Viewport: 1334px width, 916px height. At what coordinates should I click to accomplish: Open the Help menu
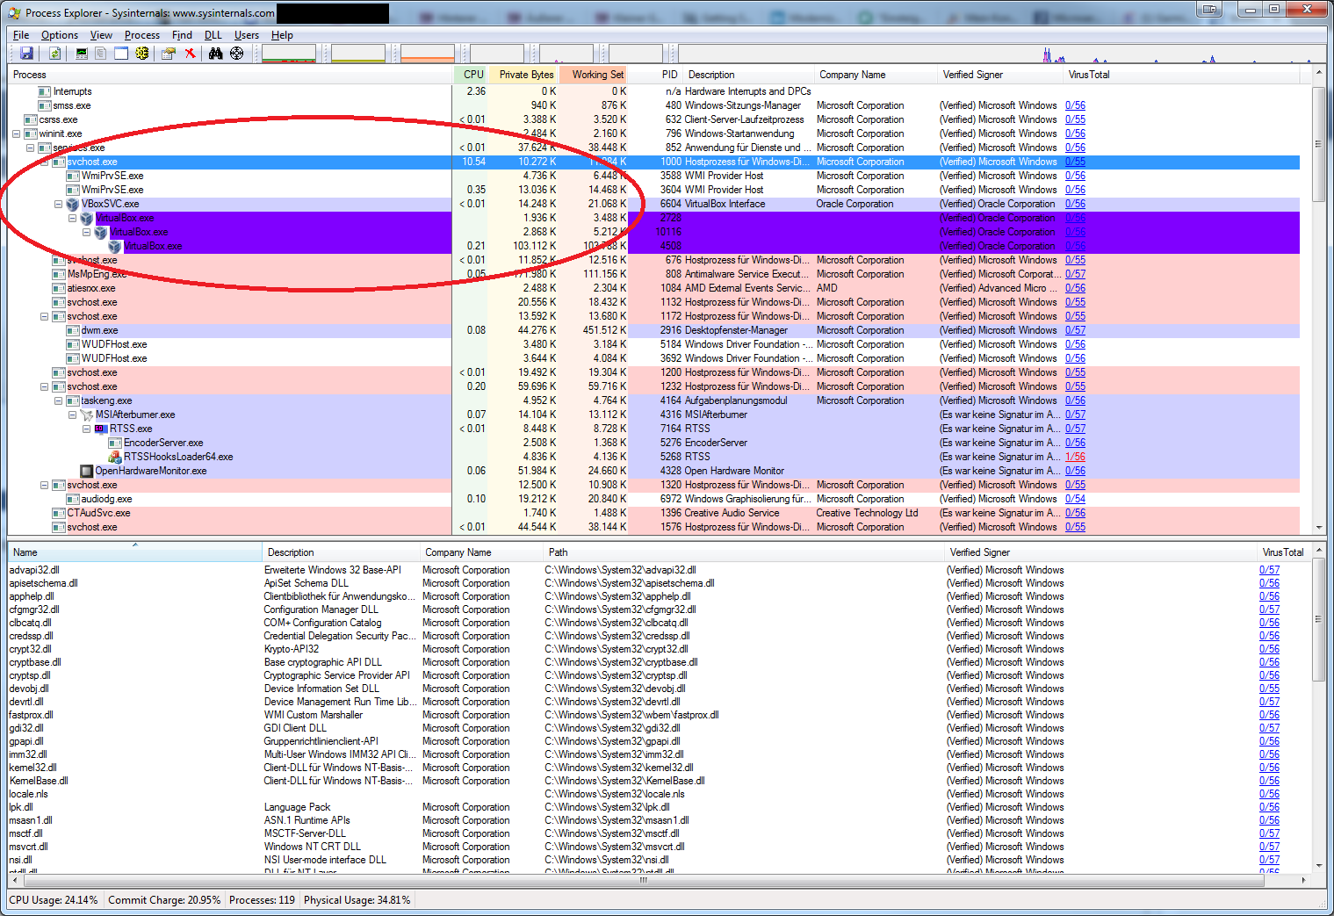(282, 35)
